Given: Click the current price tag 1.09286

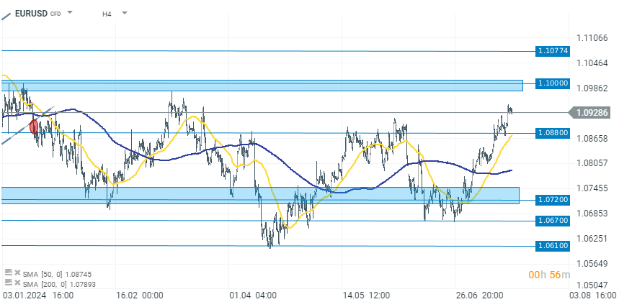Looking at the screenshot, I should click(x=589, y=112).
